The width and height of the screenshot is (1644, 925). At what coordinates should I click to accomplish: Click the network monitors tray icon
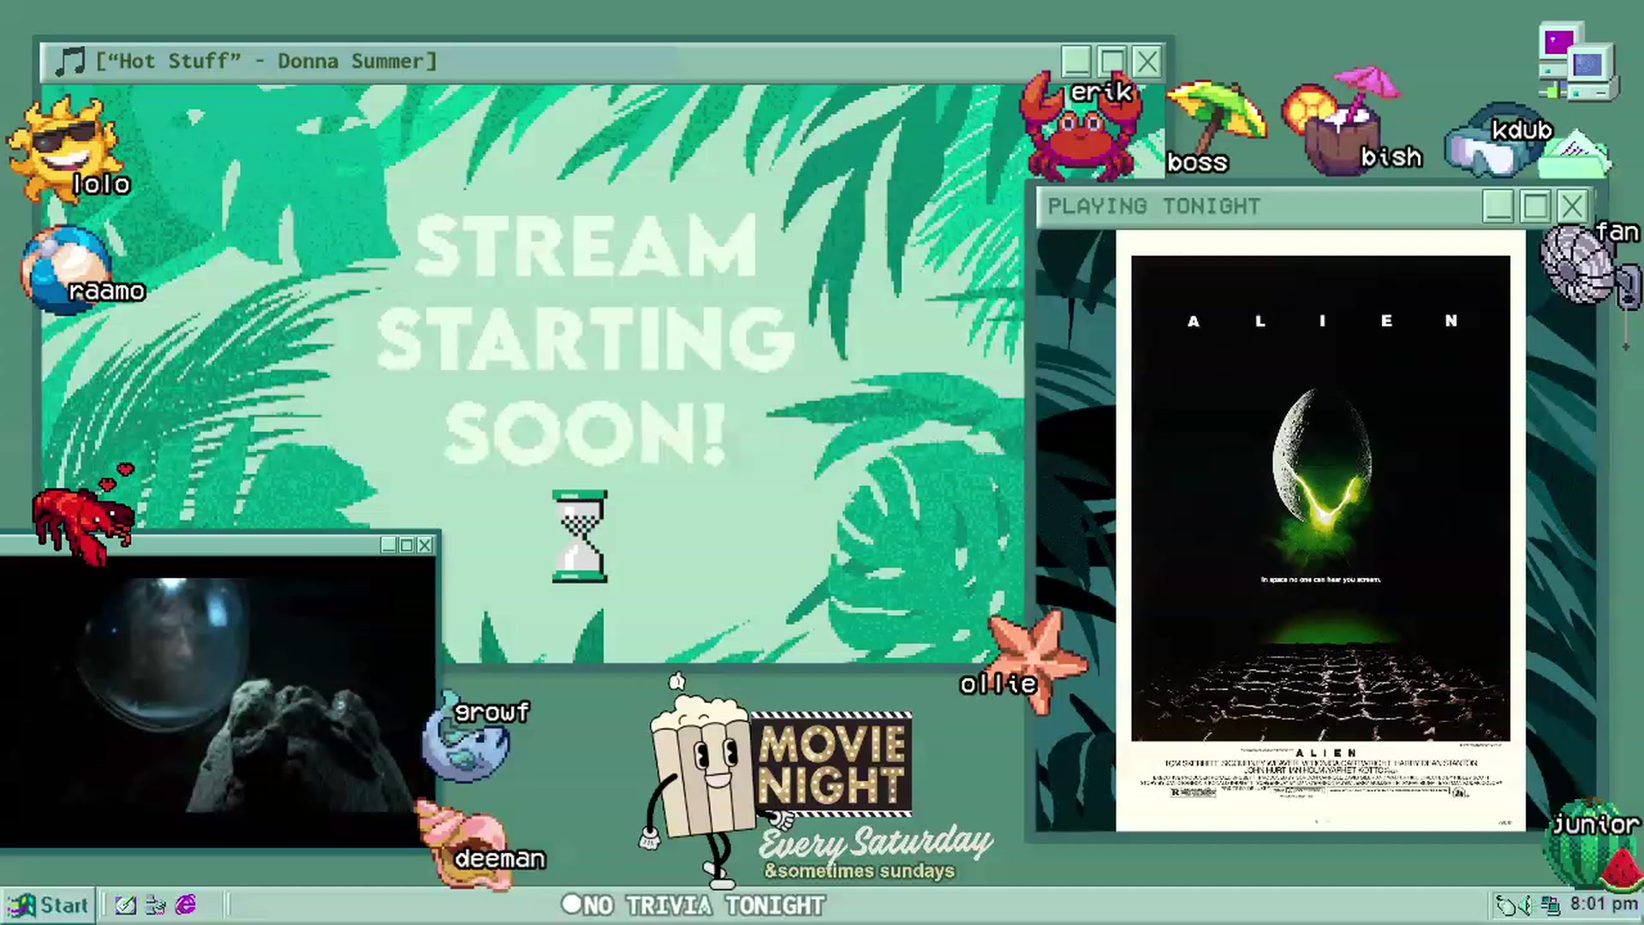(x=1550, y=904)
